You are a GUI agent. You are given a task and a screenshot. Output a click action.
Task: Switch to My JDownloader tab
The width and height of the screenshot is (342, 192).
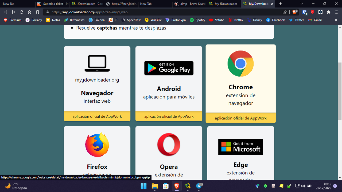[x=224, y=4]
